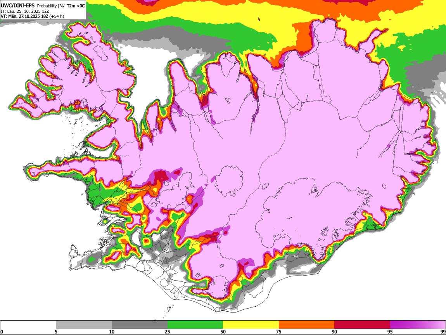Click the white 0–5% legend swatch
This screenshot has width=446, height=335.
(28, 325)
